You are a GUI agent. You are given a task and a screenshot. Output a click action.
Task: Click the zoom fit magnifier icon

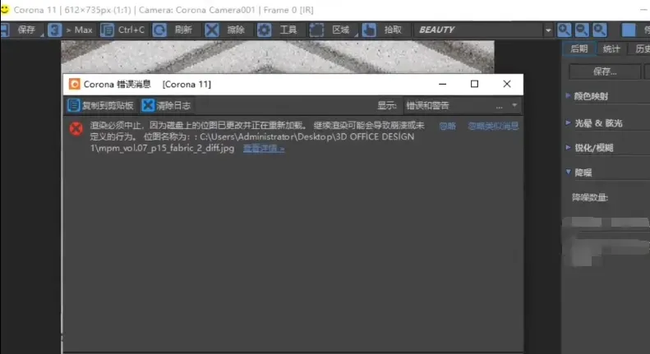coord(599,30)
